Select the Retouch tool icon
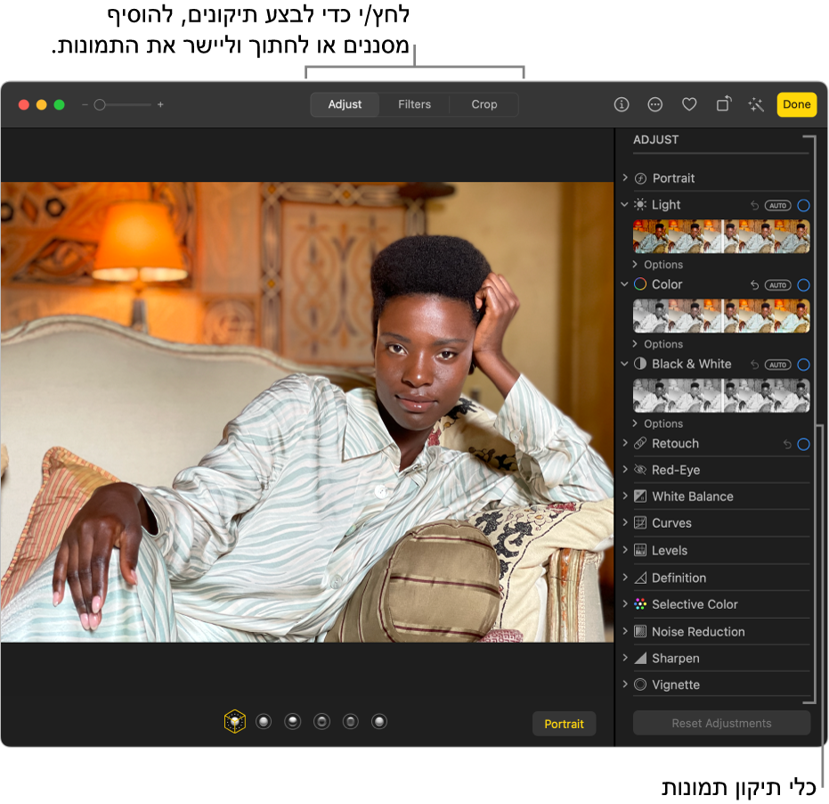This screenshot has width=829, height=804. pyautogui.click(x=641, y=443)
